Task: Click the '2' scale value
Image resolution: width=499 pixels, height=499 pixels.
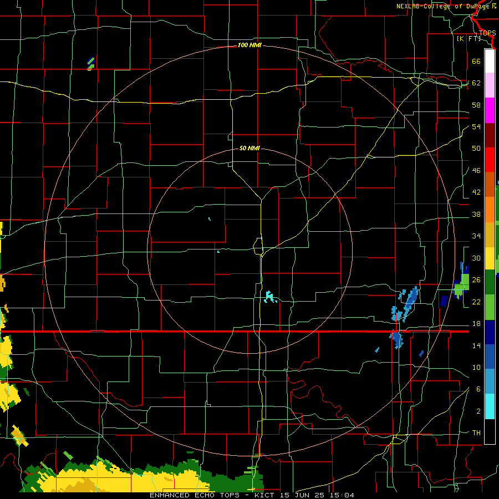Action: (478, 411)
